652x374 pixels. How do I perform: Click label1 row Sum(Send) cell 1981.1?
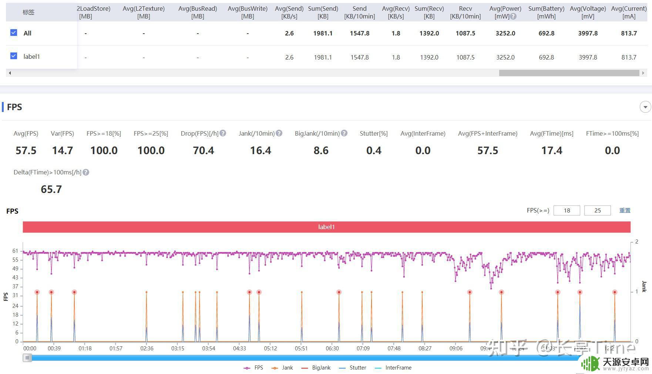click(x=323, y=57)
